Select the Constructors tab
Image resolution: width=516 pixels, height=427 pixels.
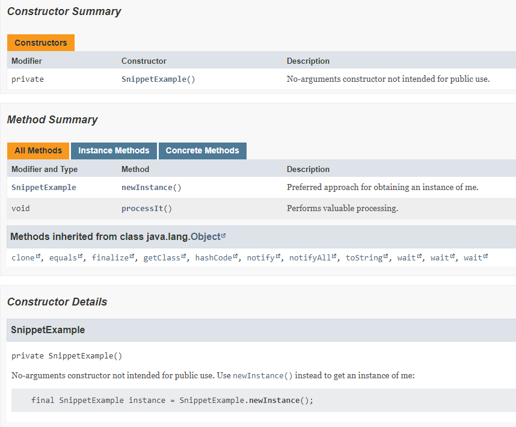(41, 43)
